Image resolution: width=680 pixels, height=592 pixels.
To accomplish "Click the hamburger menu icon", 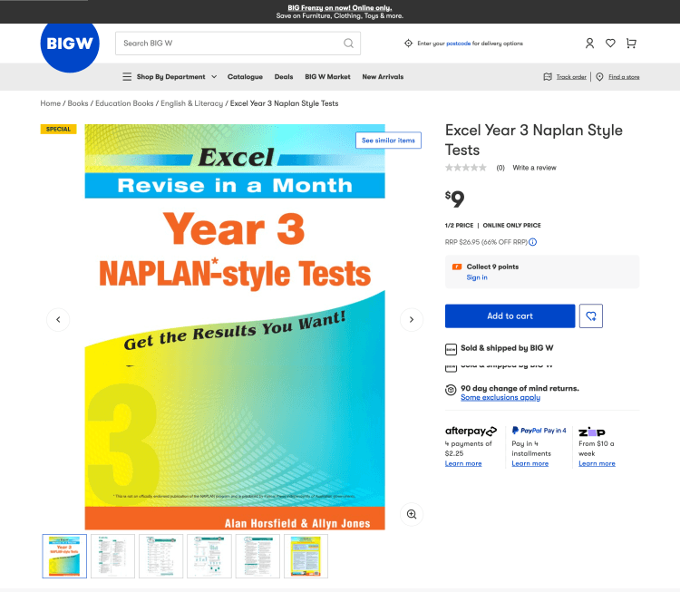I will tap(127, 77).
